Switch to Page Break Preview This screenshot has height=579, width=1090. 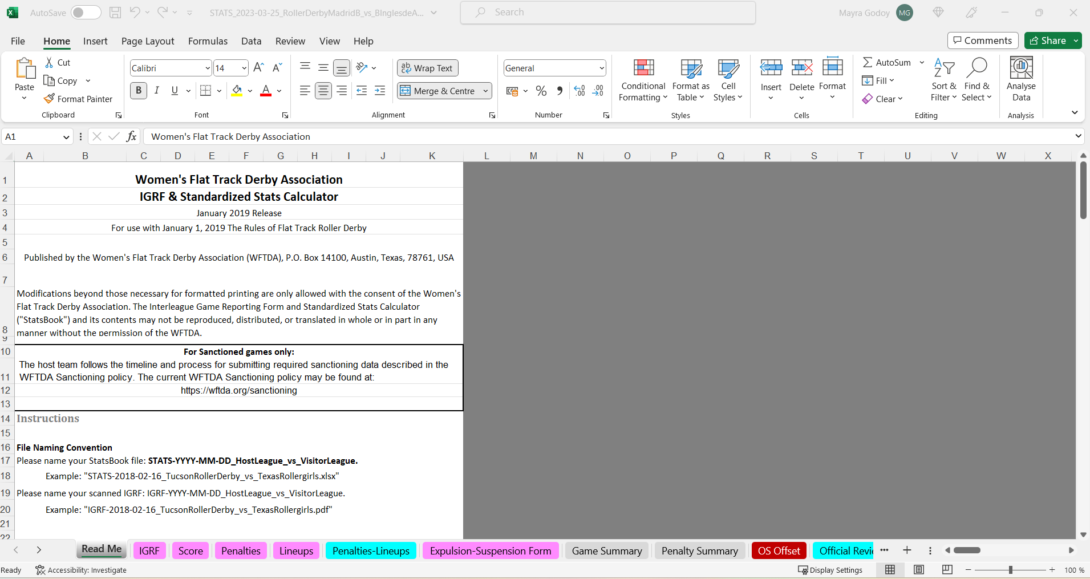[x=947, y=570]
